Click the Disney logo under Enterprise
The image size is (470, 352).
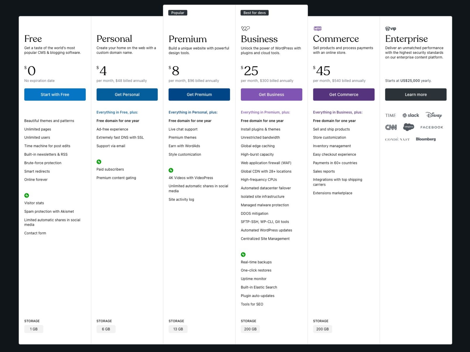click(434, 115)
